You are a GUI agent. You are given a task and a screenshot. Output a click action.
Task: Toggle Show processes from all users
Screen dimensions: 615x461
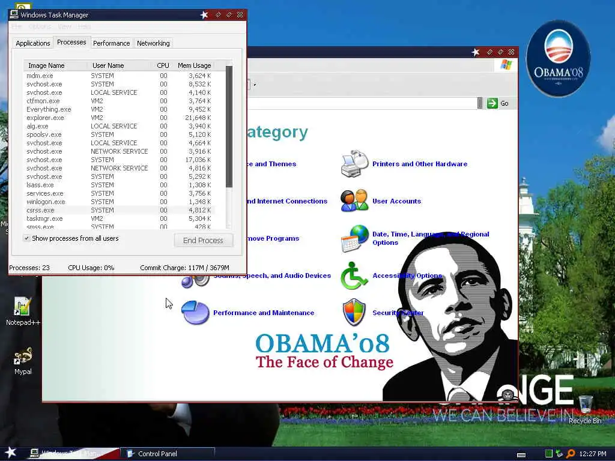(x=26, y=238)
